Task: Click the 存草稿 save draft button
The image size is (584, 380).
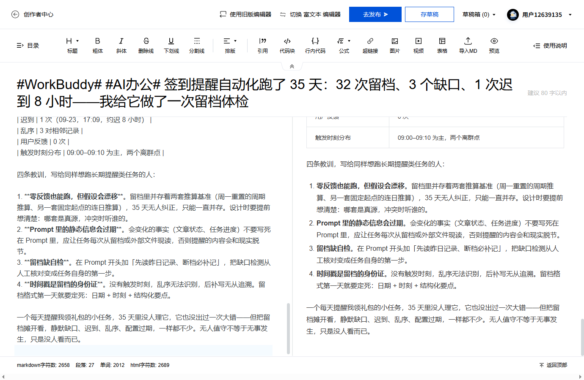Action: coord(430,14)
